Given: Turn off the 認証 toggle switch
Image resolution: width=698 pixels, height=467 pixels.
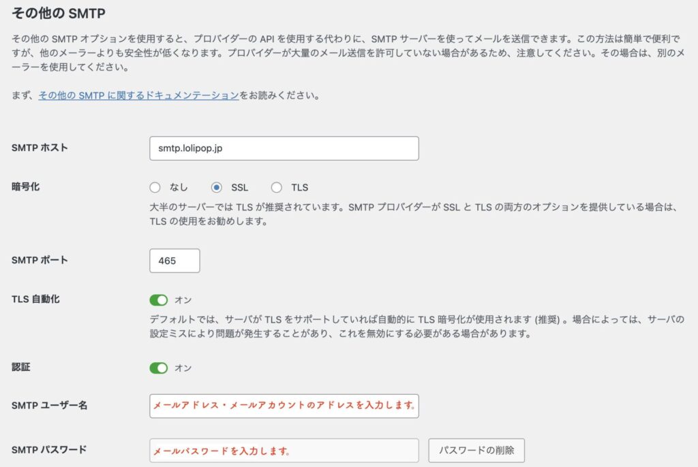Looking at the screenshot, I should [x=159, y=368].
